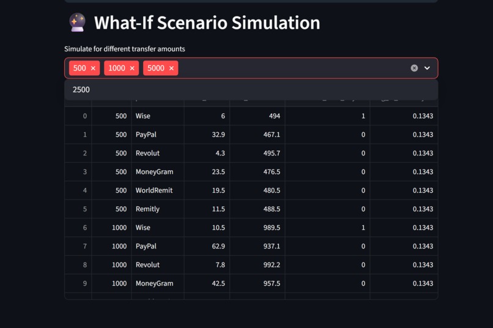This screenshot has height=328, width=493.
Task: Select the WorldRemit cell in row 4
Action: coord(158,190)
